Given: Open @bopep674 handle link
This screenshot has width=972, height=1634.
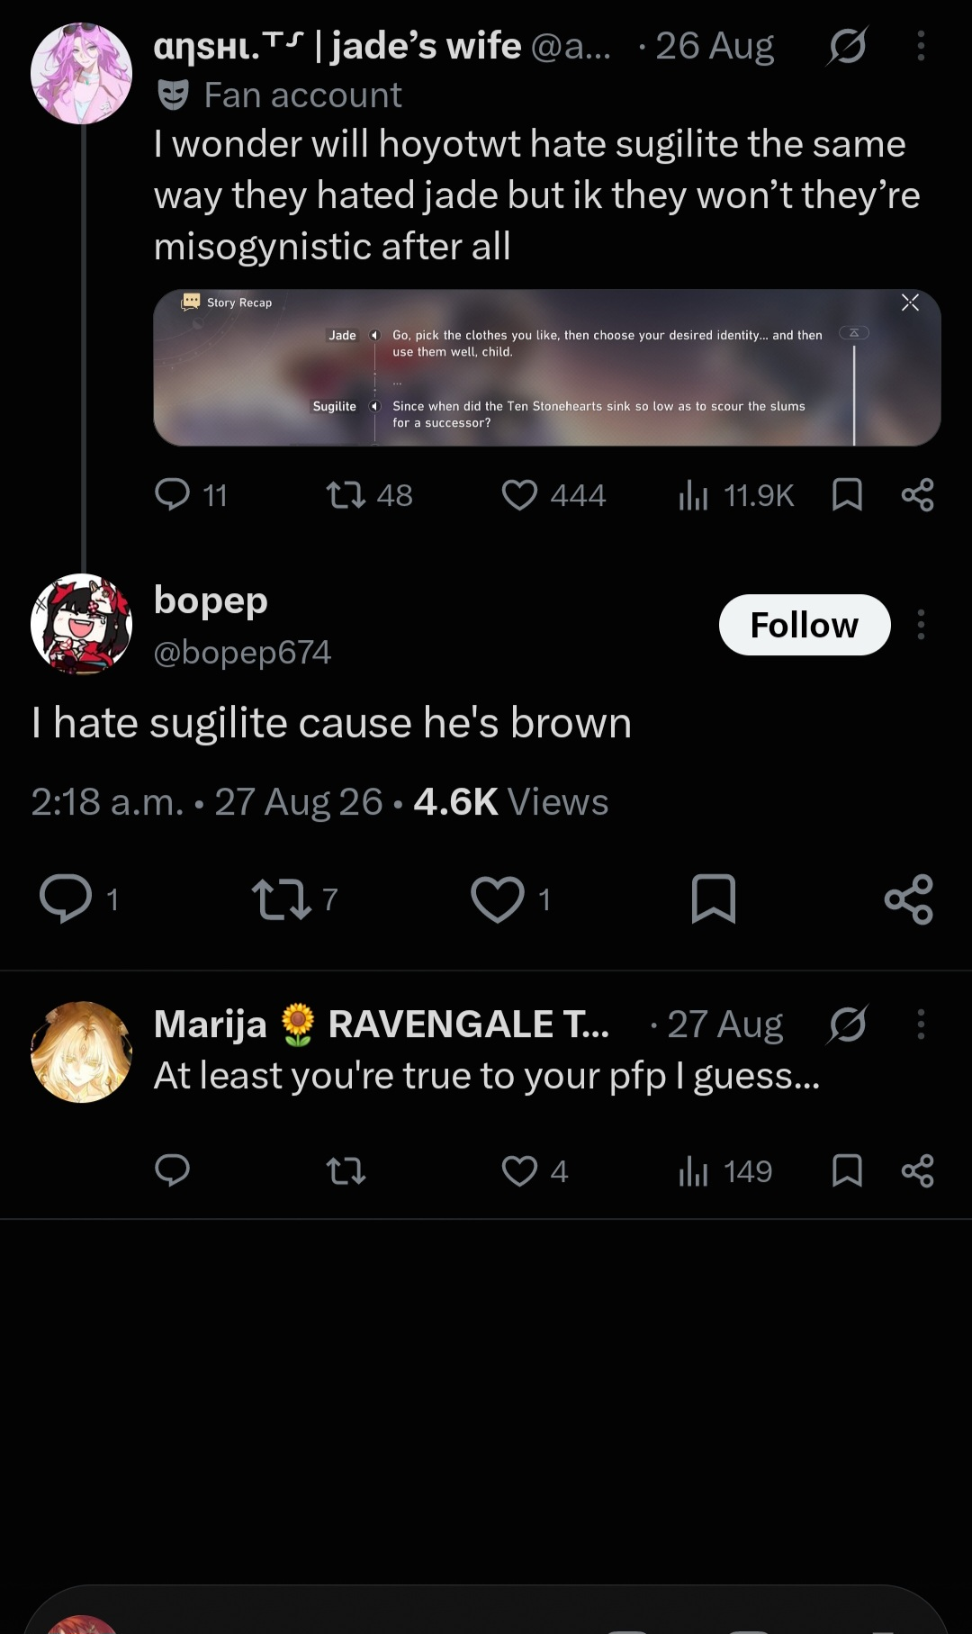Looking at the screenshot, I should 242,652.
